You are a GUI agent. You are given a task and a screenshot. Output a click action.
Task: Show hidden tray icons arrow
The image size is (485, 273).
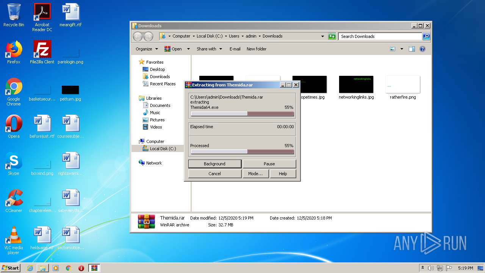pyautogui.click(x=422, y=268)
